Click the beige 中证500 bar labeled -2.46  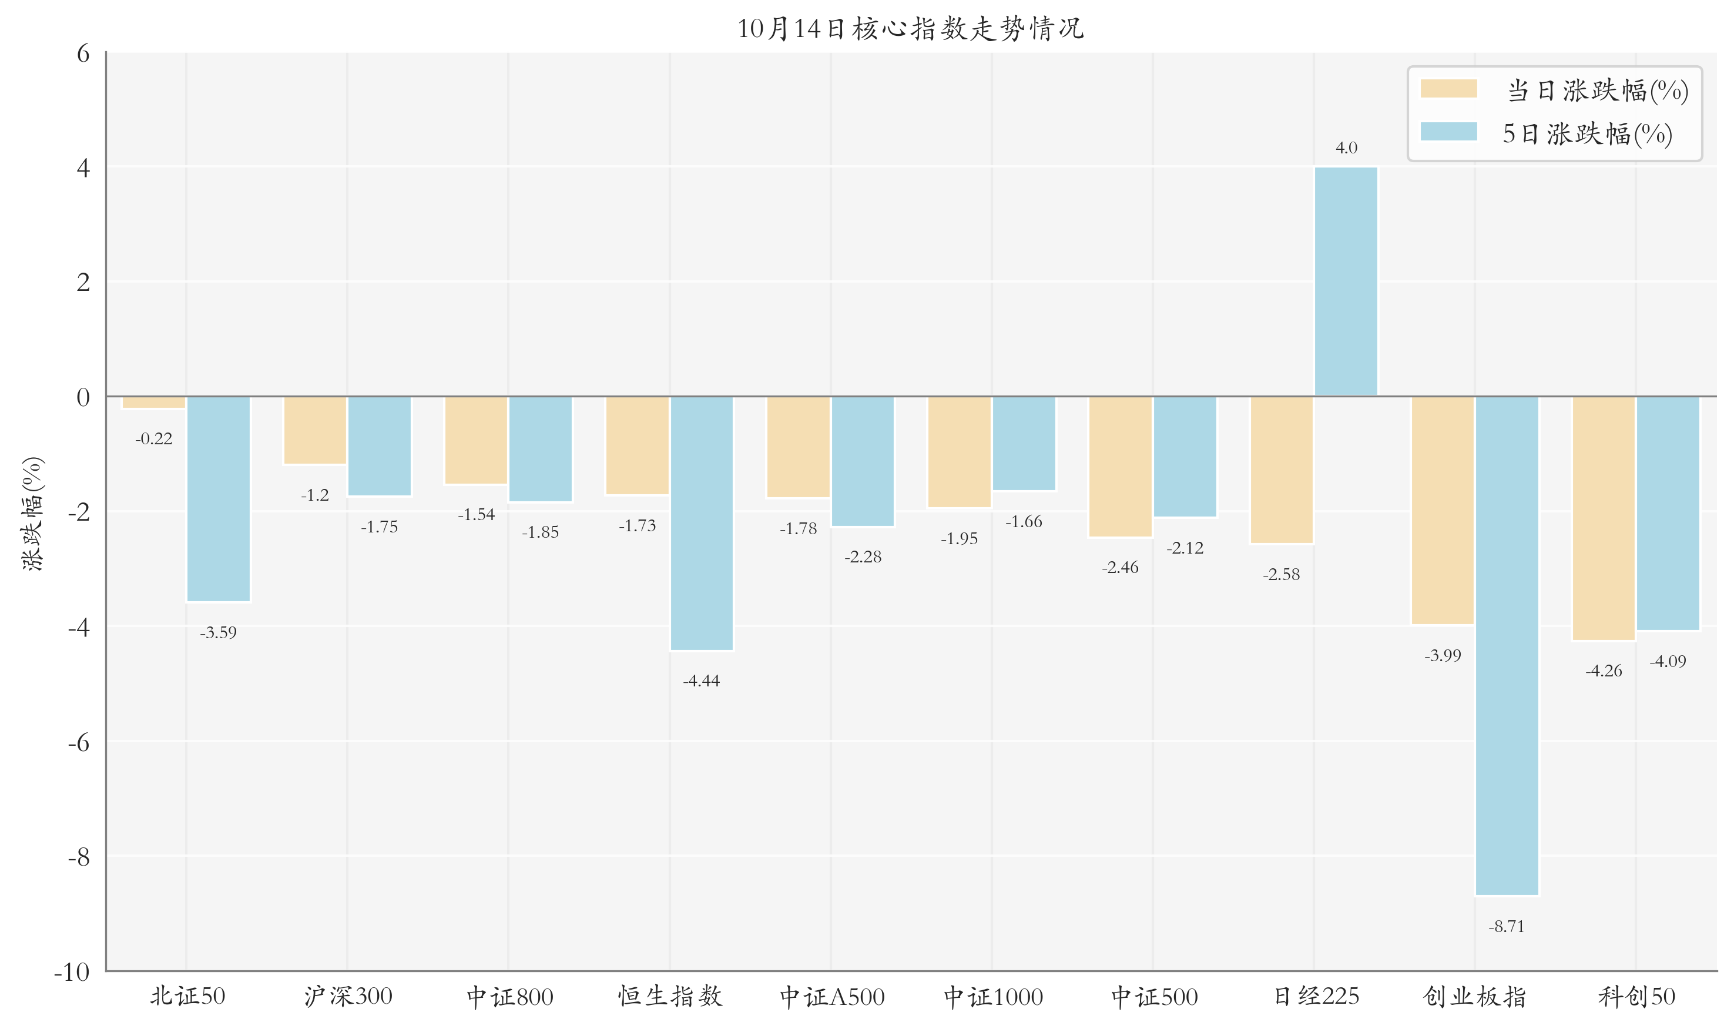[x=1120, y=467]
